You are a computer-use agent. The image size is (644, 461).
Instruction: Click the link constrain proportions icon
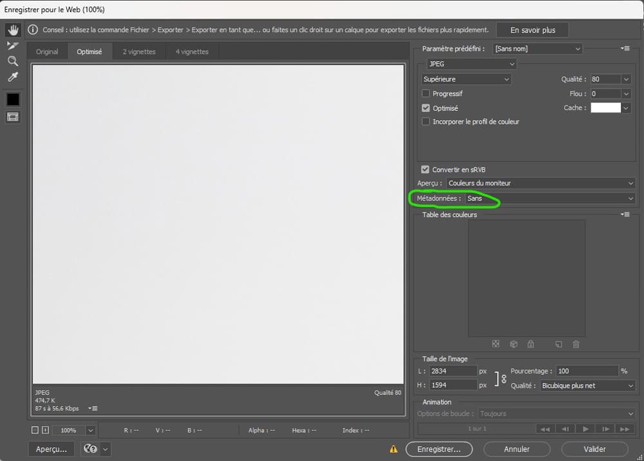(504, 379)
